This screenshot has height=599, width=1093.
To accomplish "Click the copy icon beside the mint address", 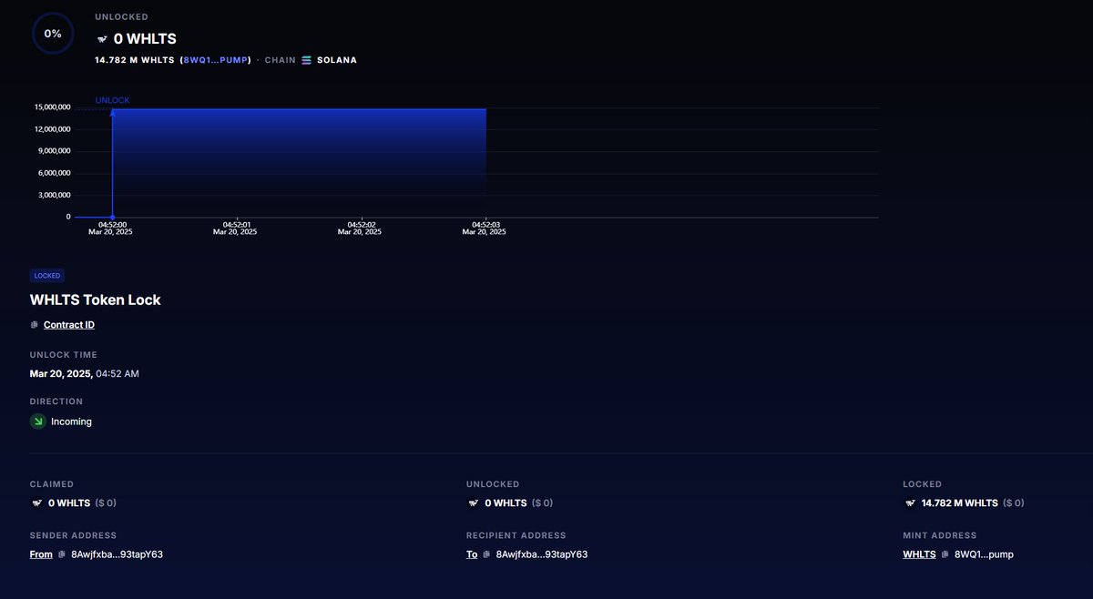I will tap(945, 553).
